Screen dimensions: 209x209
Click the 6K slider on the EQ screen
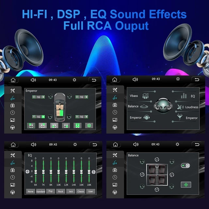pos(36,171)
